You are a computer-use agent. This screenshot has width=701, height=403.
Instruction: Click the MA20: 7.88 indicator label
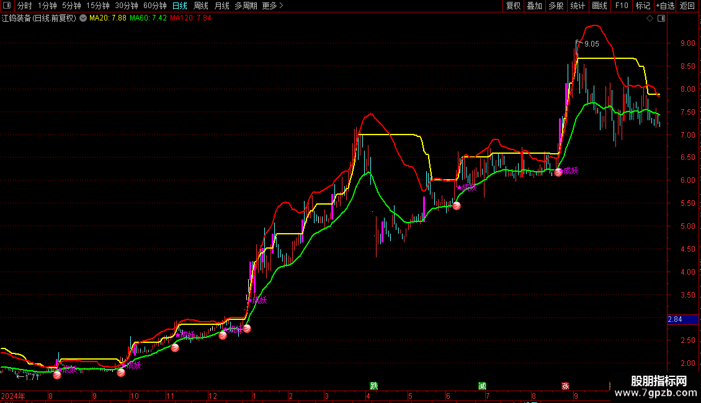pos(108,18)
